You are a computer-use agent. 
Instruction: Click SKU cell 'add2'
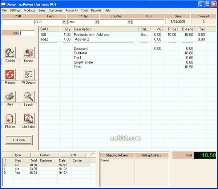click(x=44, y=39)
